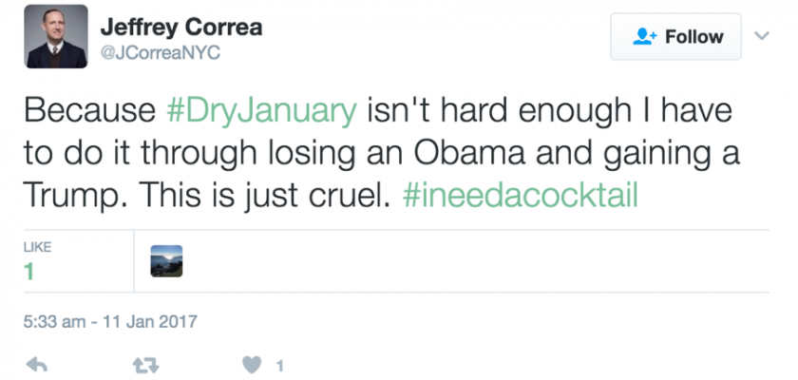
Task: Expand the chevron menu beside Follow
Action: 761,36
